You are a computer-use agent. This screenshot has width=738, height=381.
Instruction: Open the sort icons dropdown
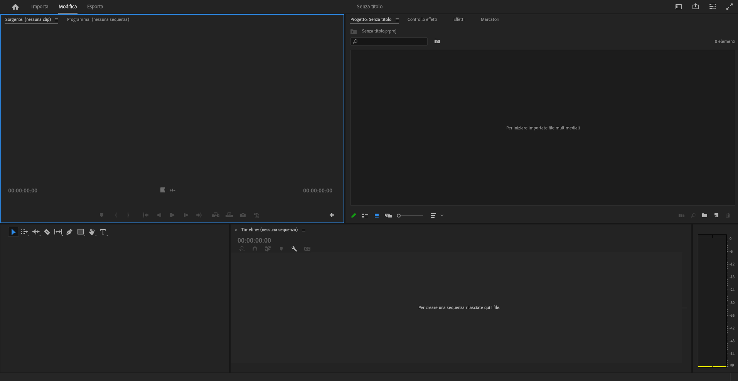(437, 216)
